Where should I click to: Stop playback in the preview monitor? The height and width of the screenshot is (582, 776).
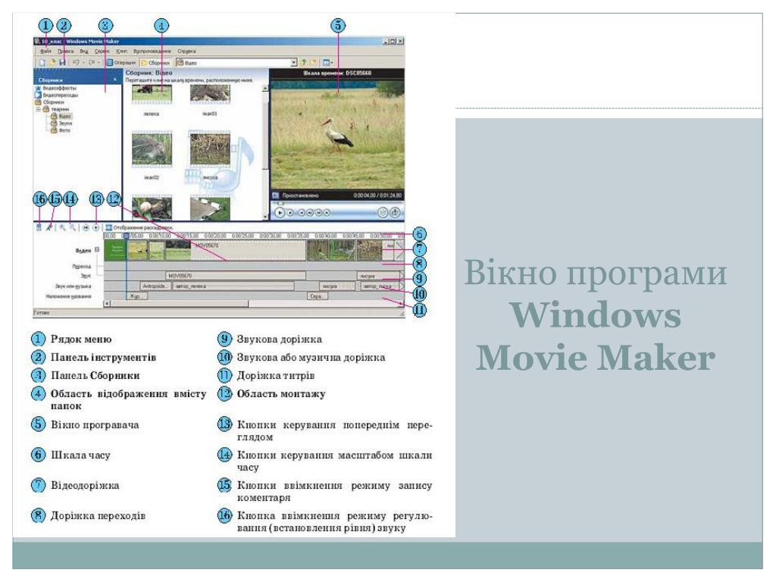[x=290, y=213]
